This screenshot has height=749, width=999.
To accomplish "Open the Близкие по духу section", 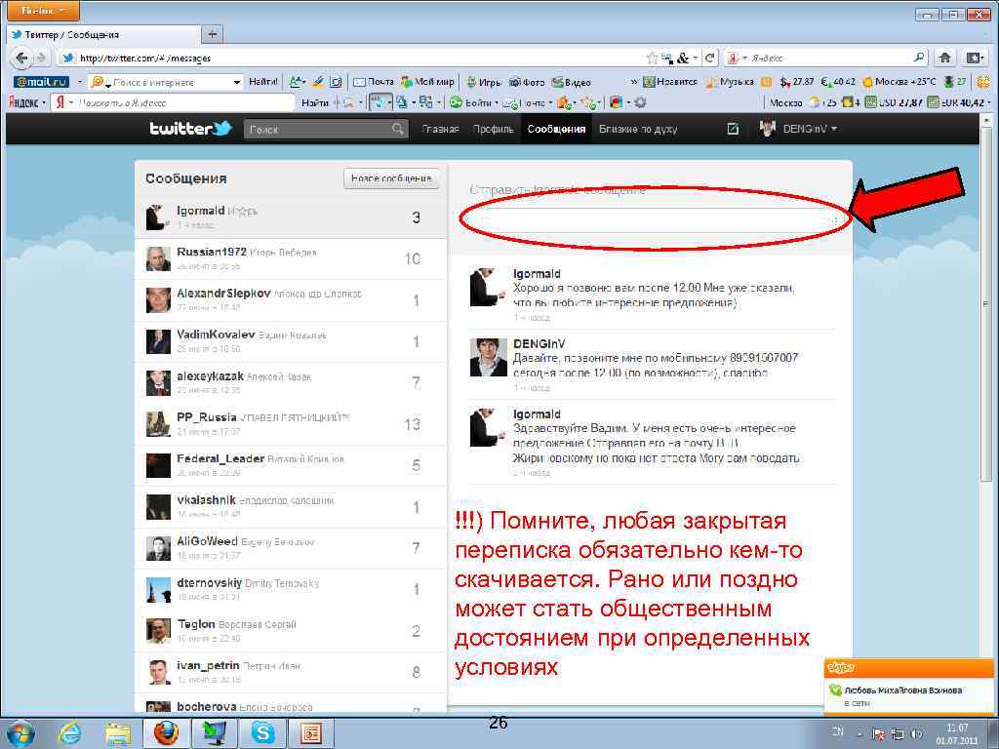I will 635,128.
